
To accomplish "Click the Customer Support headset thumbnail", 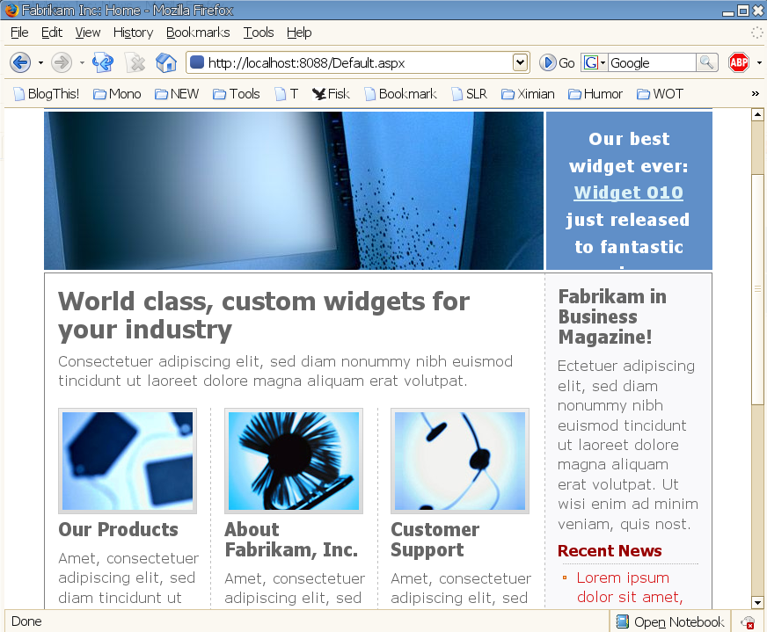I will (460, 461).
